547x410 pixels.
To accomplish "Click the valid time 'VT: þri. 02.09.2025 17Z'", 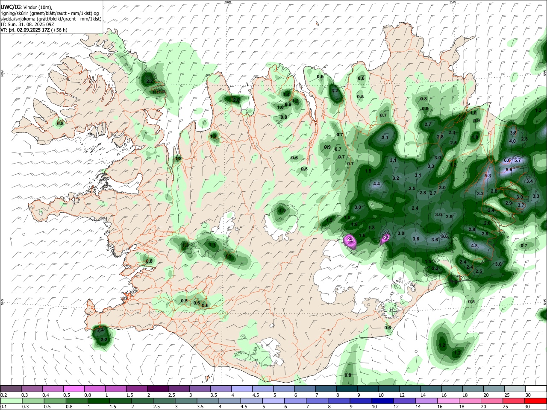I will pyautogui.click(x=25, y=30).
